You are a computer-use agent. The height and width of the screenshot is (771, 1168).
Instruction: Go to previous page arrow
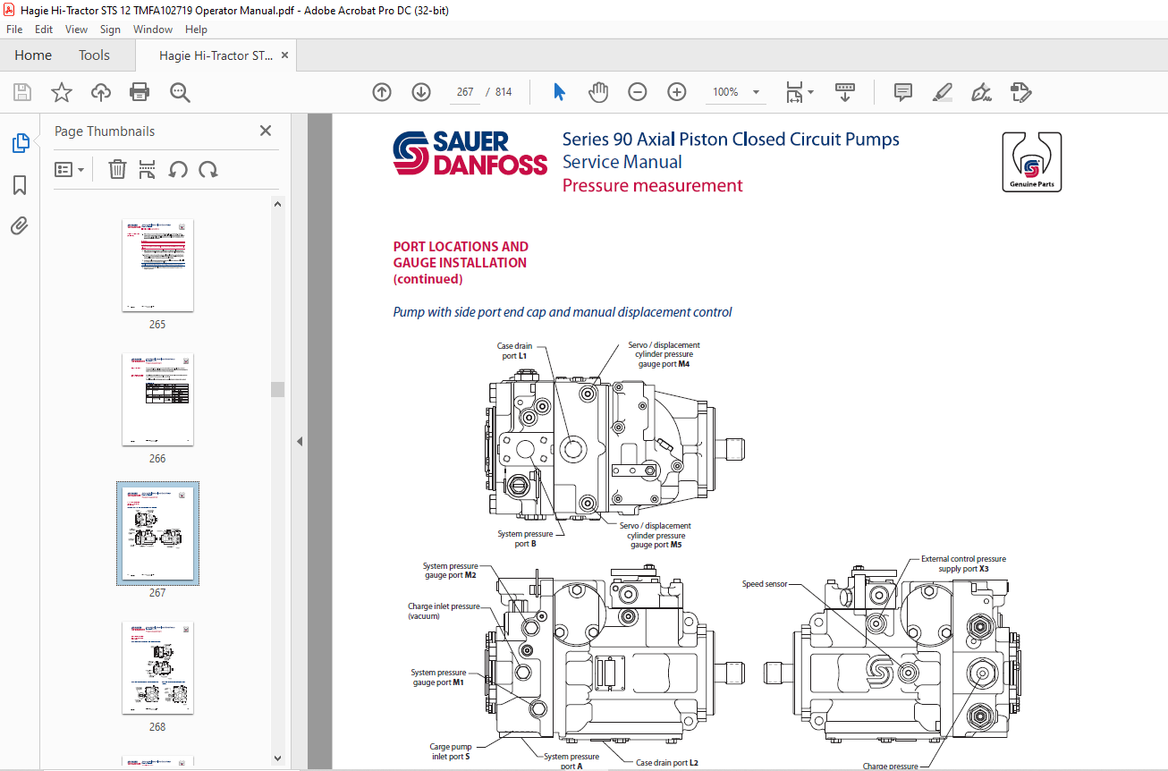[x=382, y=92]
